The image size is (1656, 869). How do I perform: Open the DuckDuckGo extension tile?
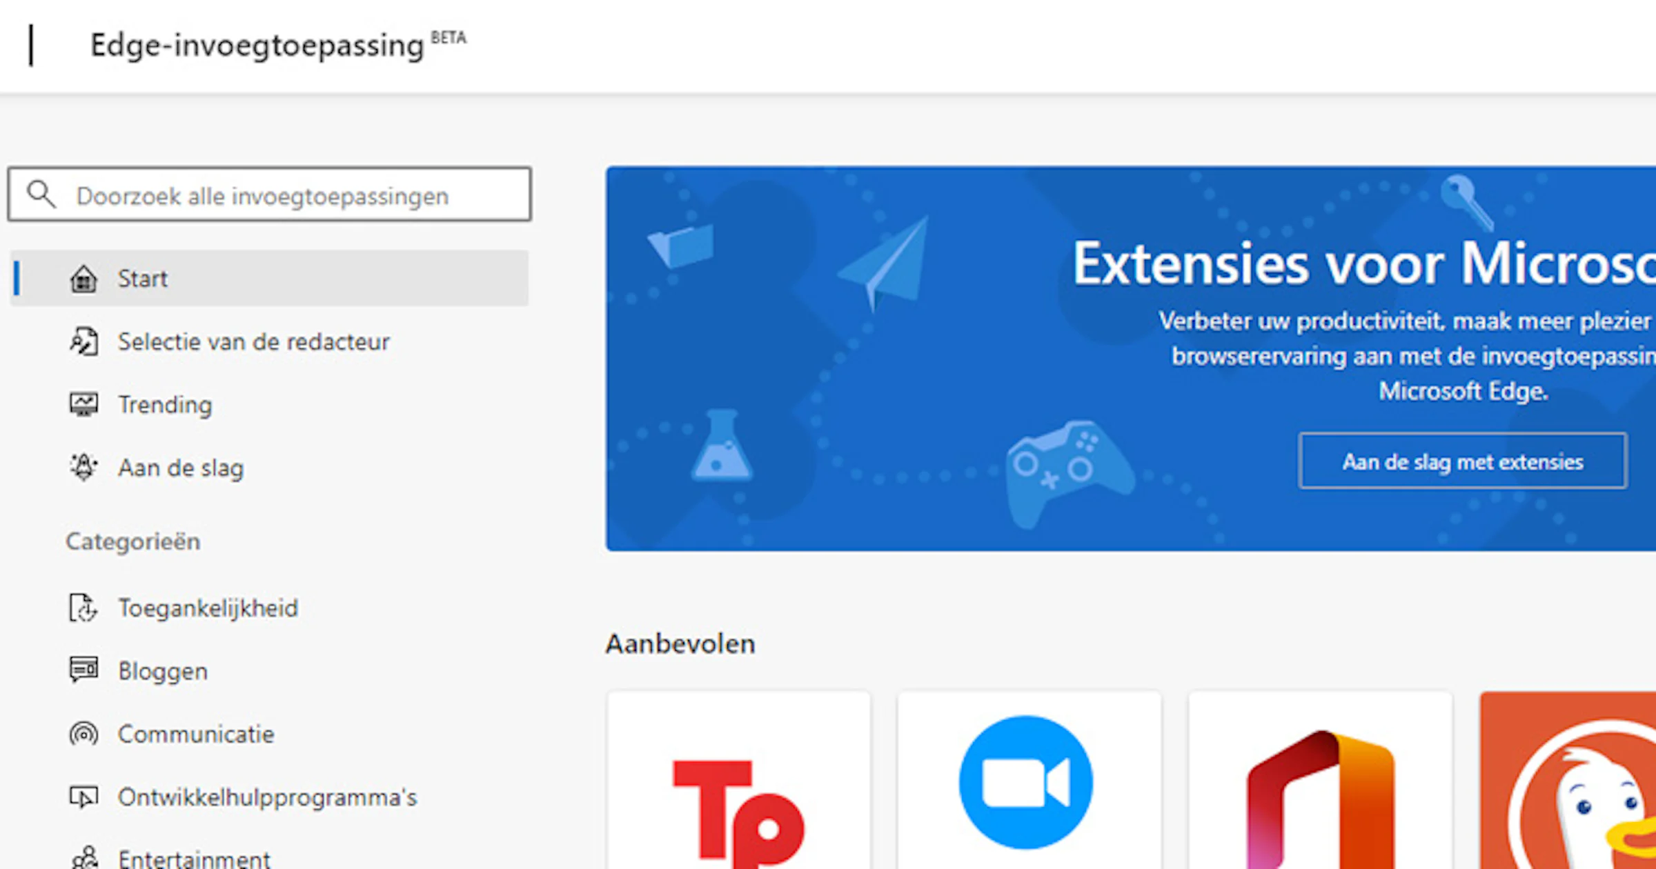click(x=1568, y=781)
